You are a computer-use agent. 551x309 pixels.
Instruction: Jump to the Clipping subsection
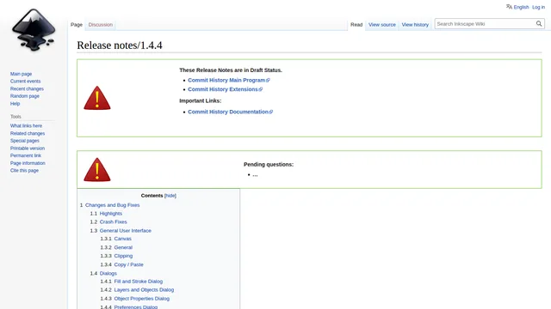[x=123, y=256]
